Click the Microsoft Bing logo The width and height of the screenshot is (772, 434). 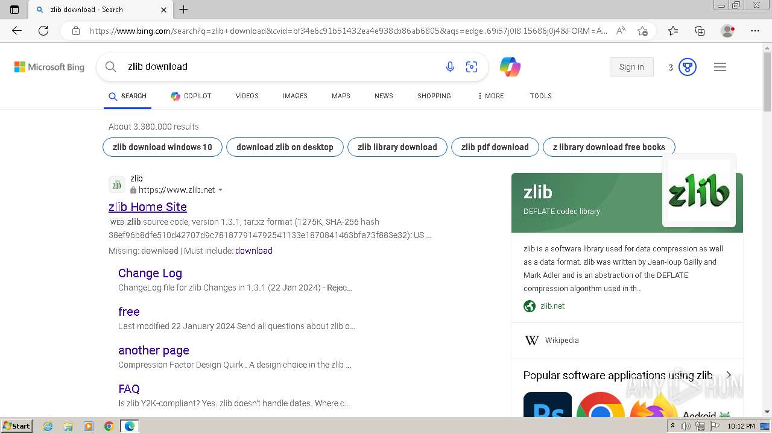pyautogui.click(x=49, y=67)
